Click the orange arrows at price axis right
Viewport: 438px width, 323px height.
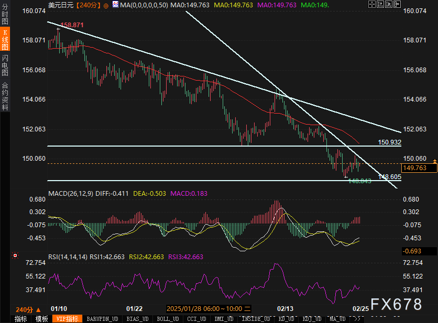tap(435, 159)
